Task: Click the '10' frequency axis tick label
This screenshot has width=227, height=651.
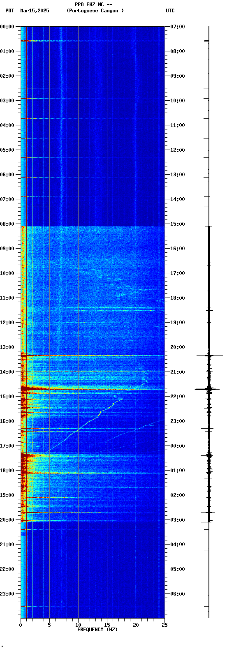Action: click(x=78, y=625)
